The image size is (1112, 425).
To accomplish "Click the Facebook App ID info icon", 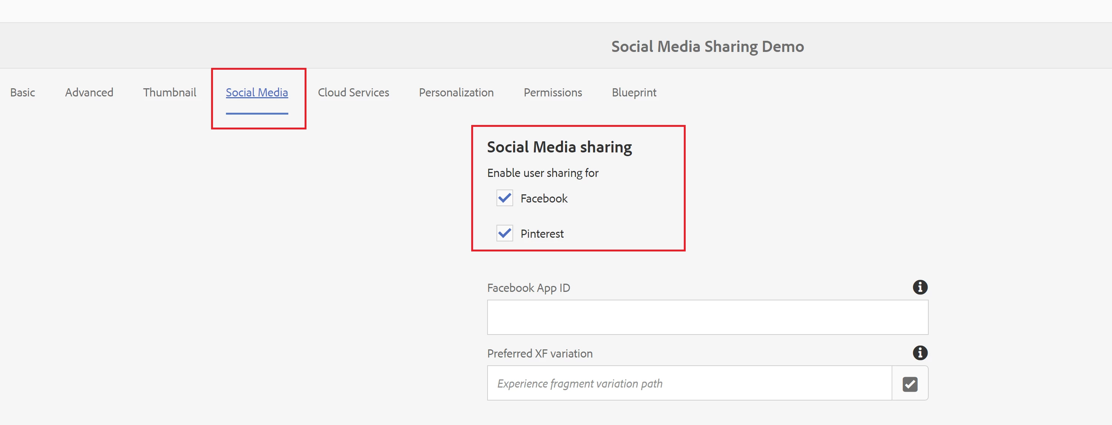I will [x=920, y=287].
